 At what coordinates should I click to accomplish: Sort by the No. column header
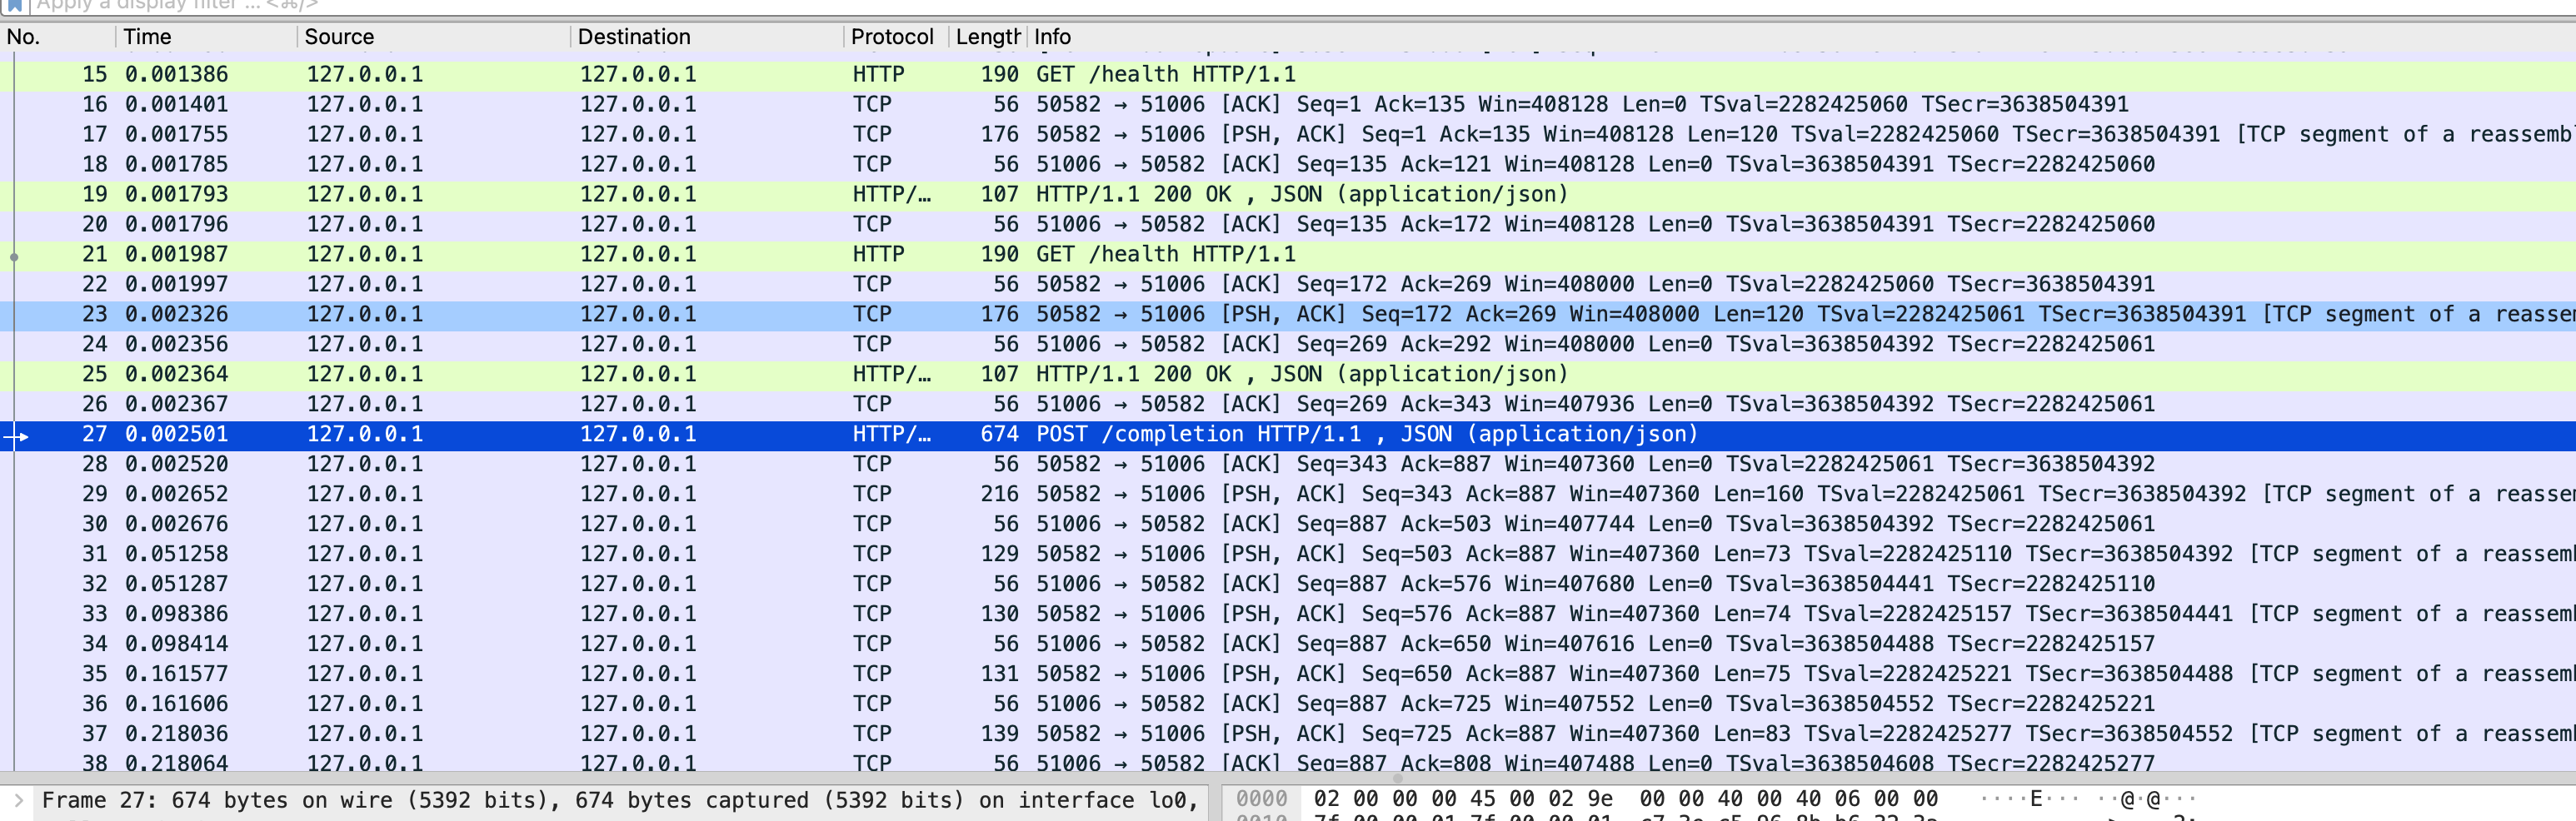pos(58,37)
